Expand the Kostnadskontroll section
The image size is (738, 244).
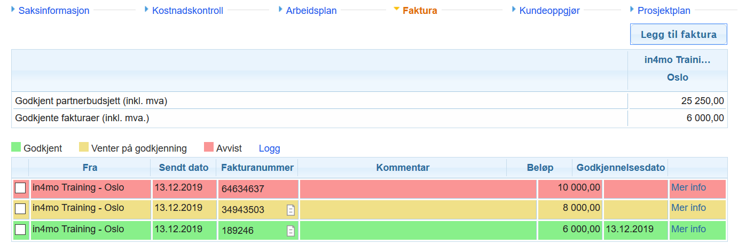click(x=187, y=11)
